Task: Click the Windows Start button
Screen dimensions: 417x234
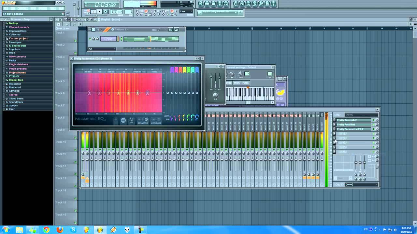Action: pyautogui.click(x=6, y=230)
